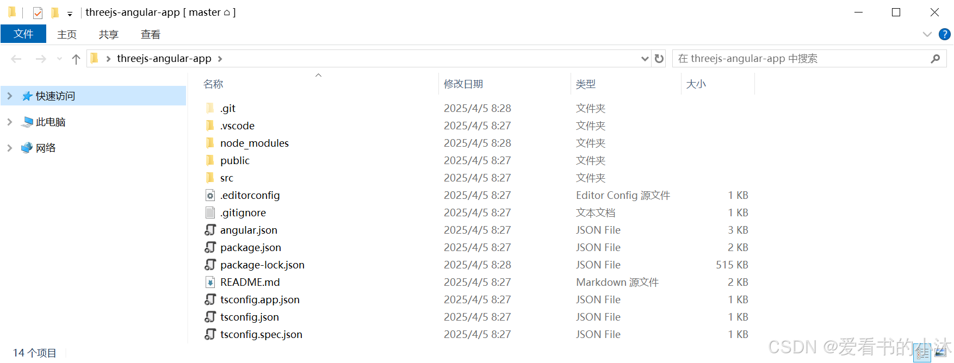Click the angular.json file icon
This screenshot has width=954, height=363.
coord(210,230)
